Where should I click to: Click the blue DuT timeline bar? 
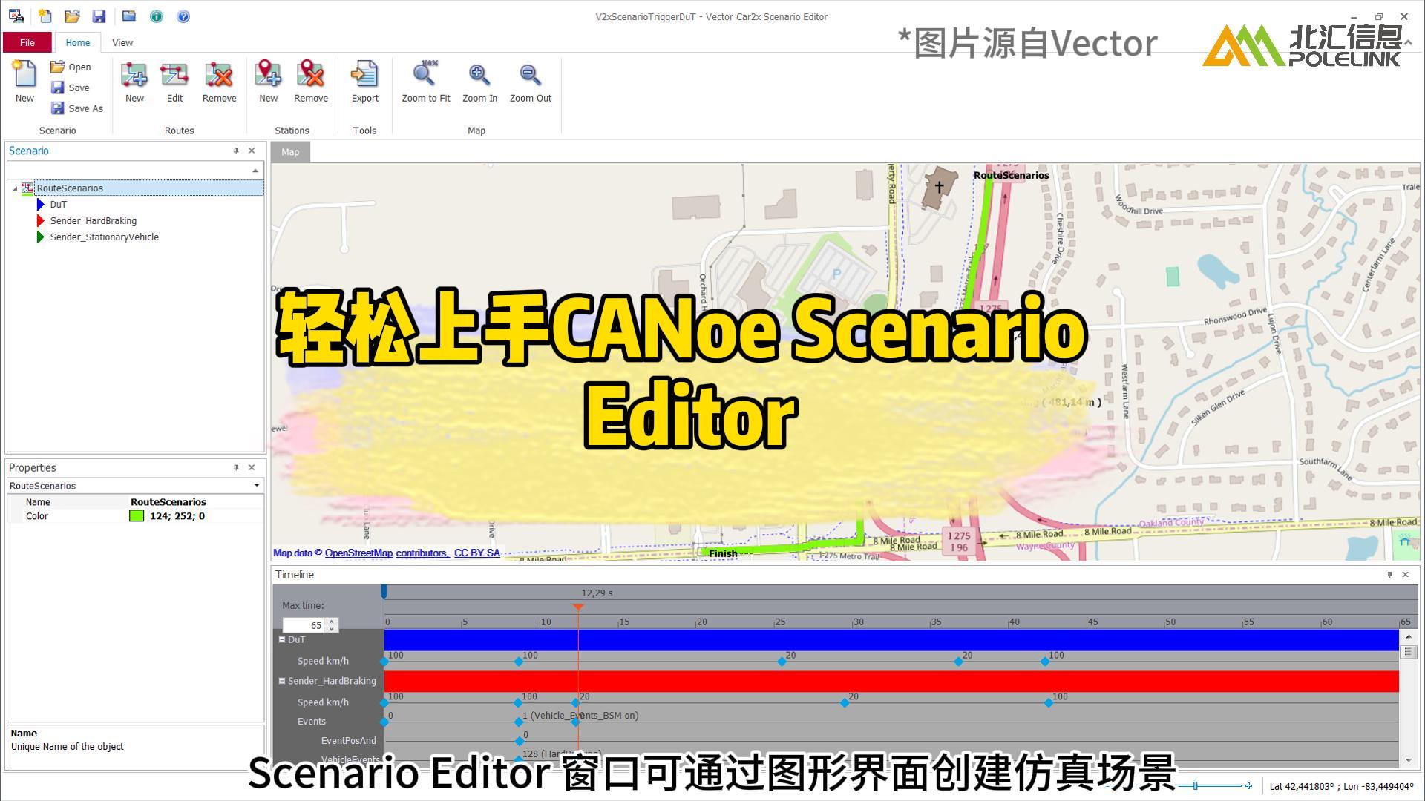(891, 640)
